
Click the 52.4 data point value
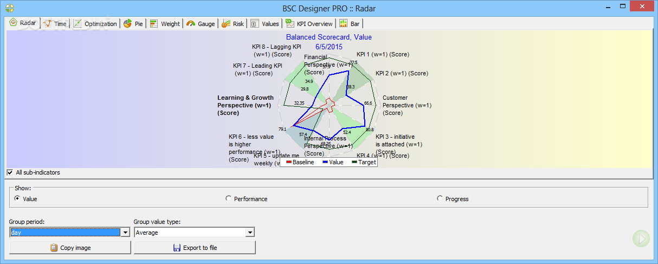(x=347, y=132)
